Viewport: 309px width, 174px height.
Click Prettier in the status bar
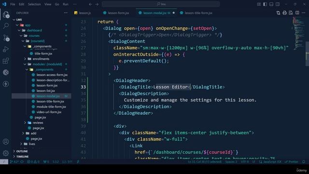292,162
